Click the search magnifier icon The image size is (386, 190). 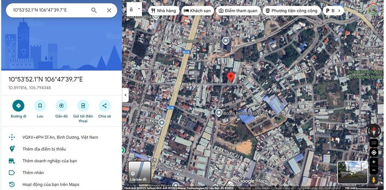coord(94,10)
